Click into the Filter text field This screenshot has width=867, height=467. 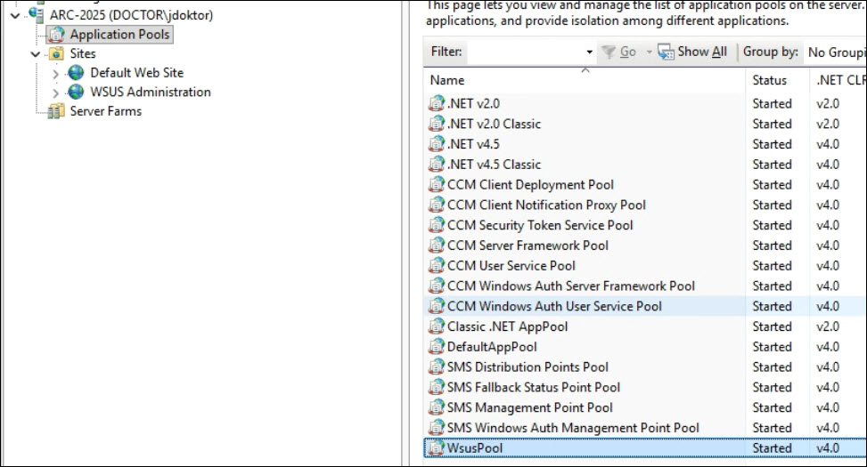[x=526, y=52]
